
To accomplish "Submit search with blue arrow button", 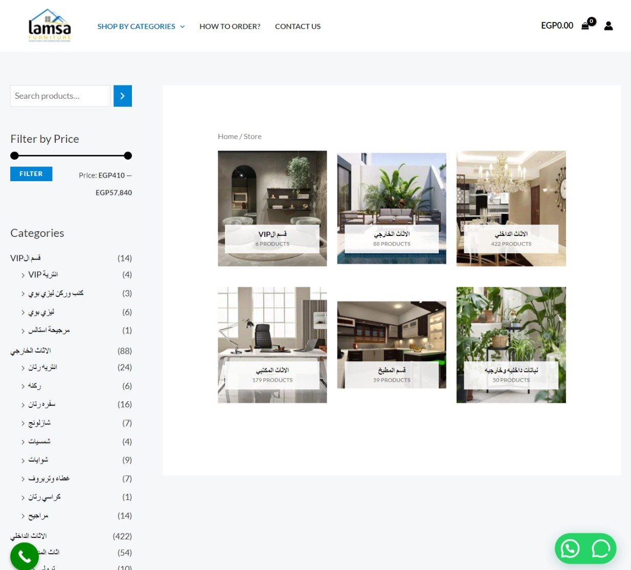I will click(123, 96).
